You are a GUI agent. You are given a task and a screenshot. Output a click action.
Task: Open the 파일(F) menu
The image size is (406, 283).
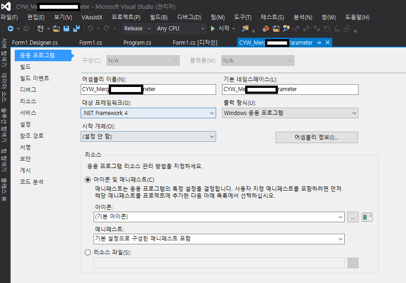[9, 17]
